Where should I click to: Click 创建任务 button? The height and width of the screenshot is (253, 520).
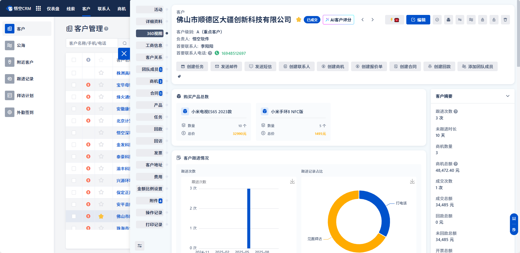point(192,67)
